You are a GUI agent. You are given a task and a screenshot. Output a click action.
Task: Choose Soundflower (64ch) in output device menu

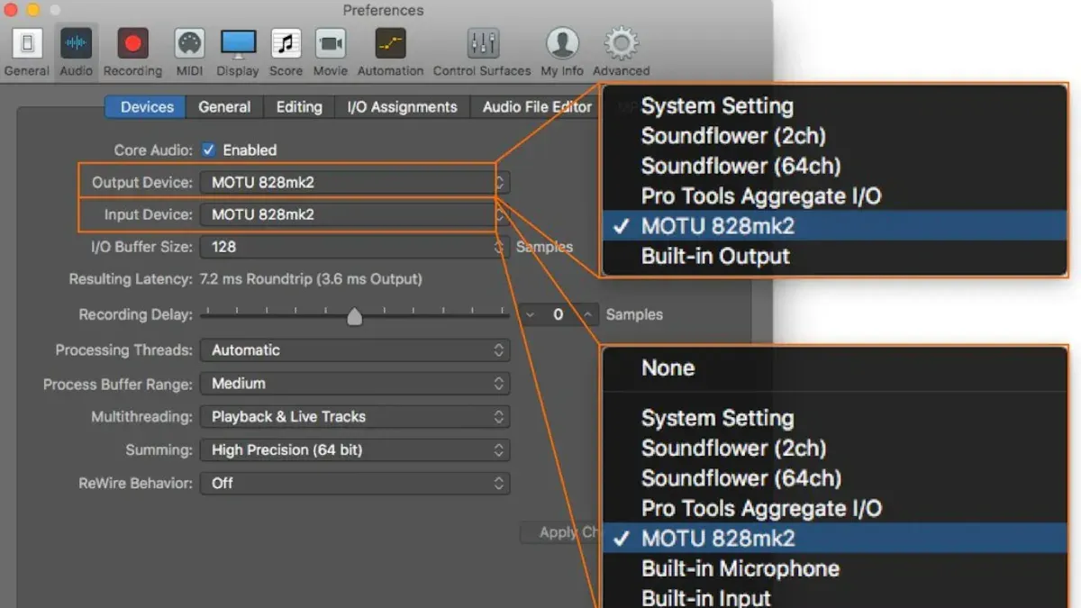(834, 166)
